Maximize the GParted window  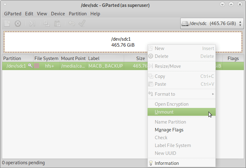[231, 5]
